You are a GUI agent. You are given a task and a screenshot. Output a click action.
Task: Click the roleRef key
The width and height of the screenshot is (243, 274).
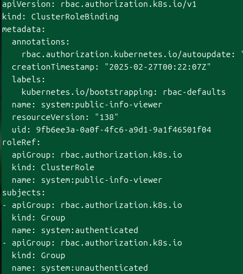(21, 142)
